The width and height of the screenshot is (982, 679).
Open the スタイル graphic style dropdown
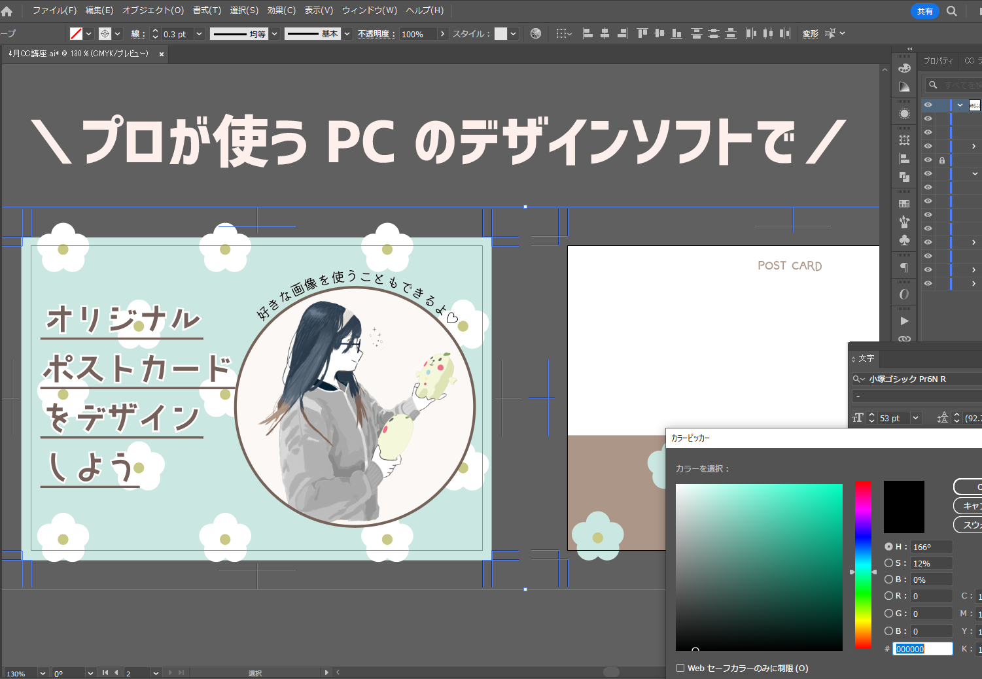[514, 33]
